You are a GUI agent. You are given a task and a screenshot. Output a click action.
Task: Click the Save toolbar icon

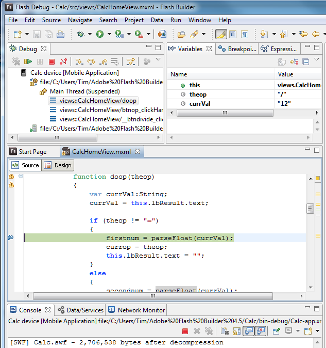[x=37, y=34]
